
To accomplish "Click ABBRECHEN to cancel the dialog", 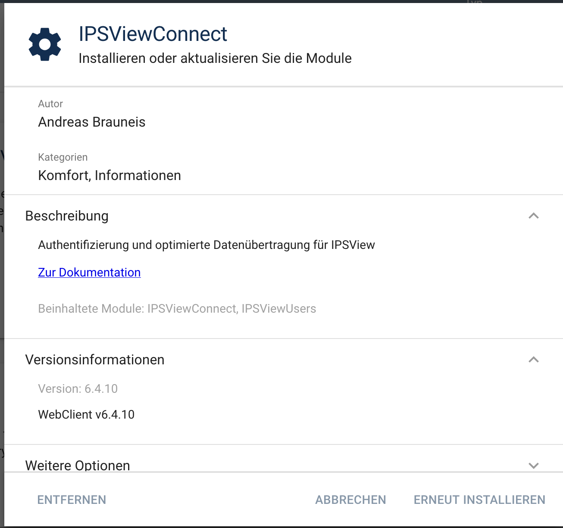I will point(350,500).
